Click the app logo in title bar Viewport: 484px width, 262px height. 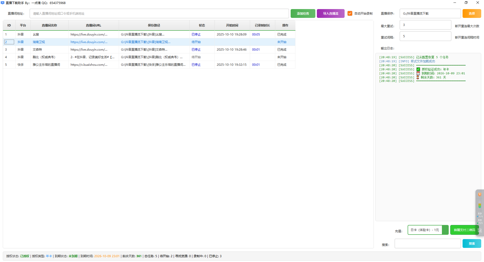pos(3,3)
